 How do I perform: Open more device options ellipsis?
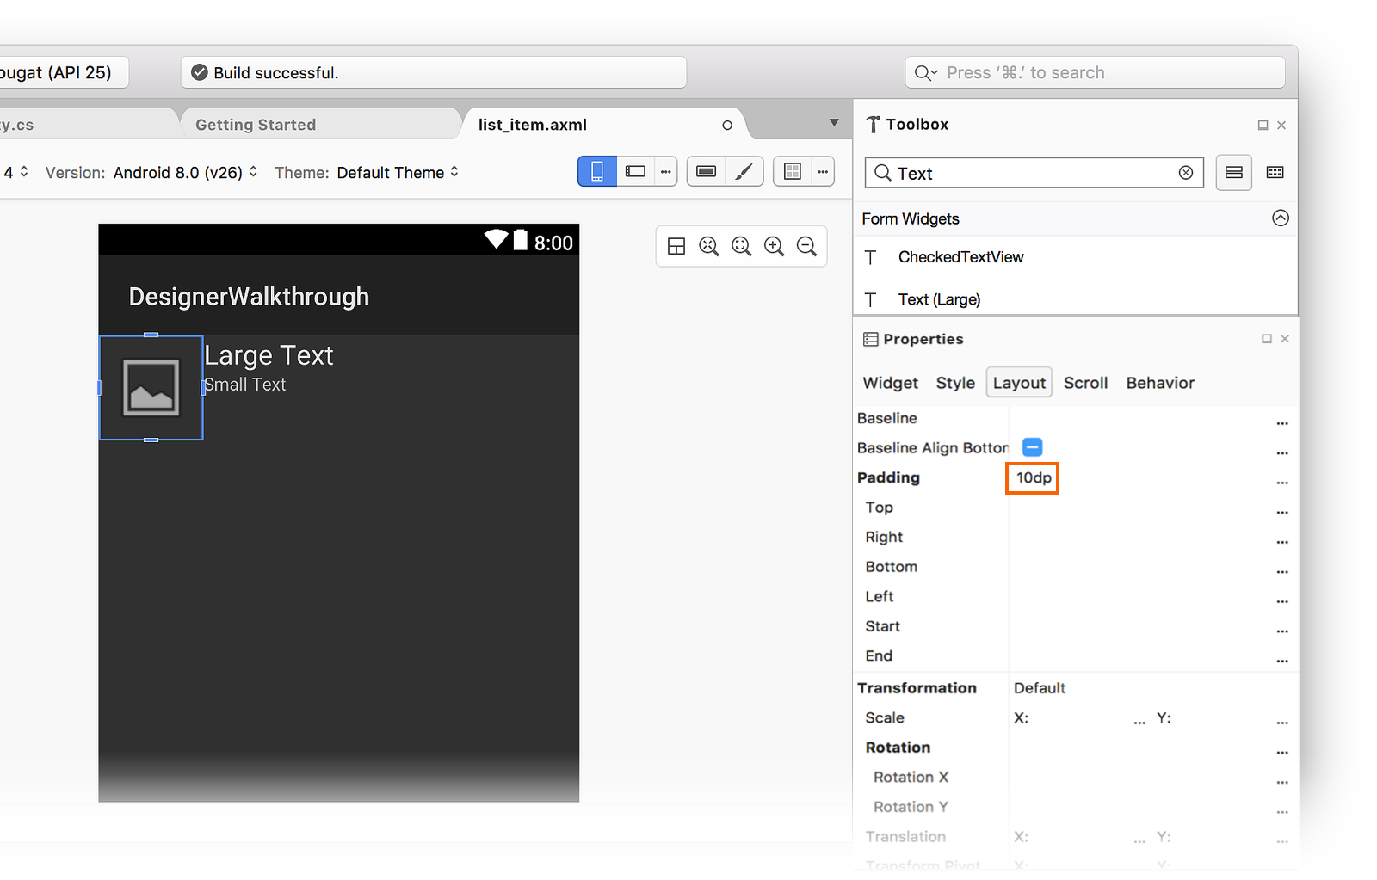(x=665, y=171)
